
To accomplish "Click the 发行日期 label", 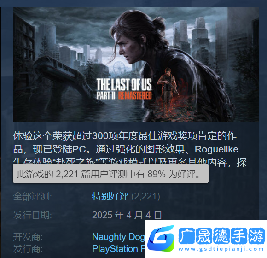I will (33, 215).
